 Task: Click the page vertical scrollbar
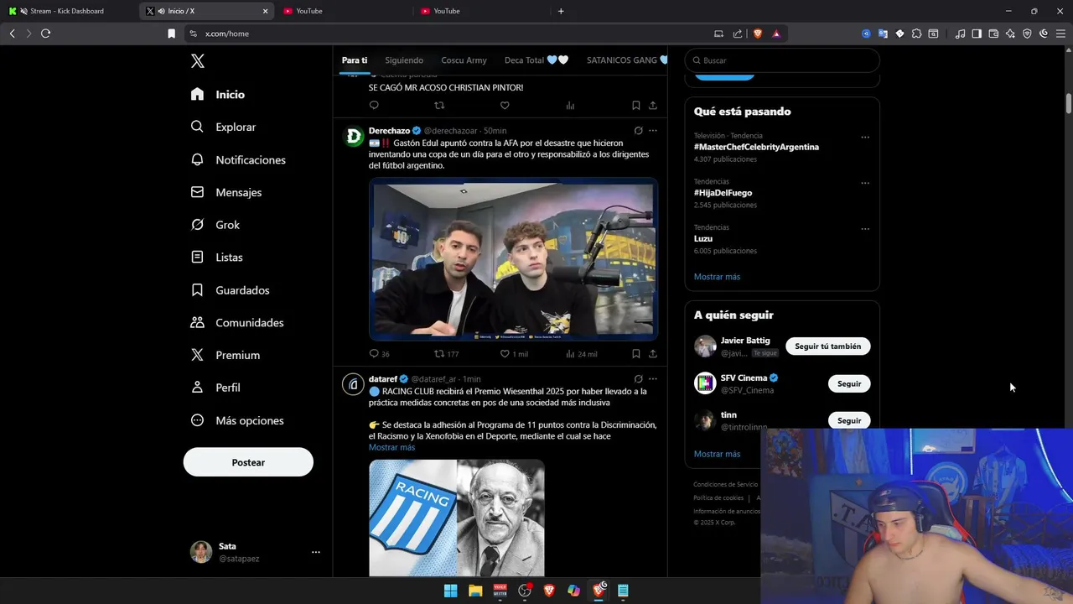coord(1069,103)
